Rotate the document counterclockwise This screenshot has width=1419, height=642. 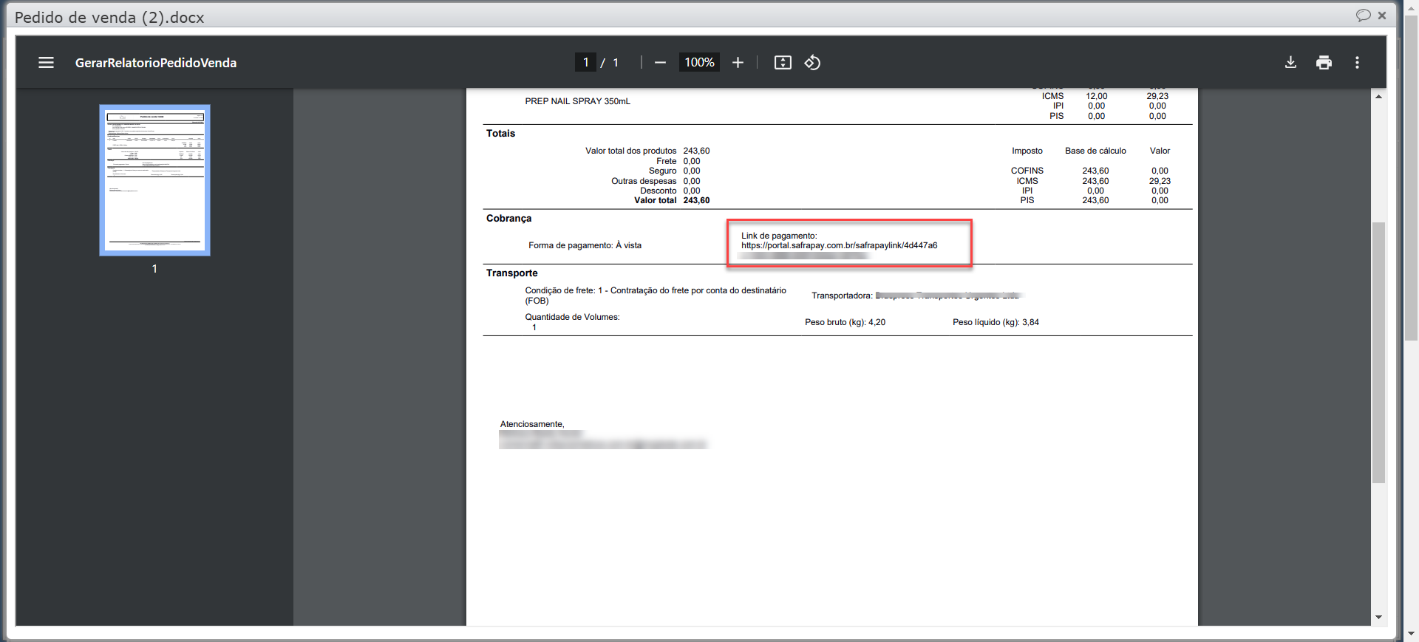[812, 63]
